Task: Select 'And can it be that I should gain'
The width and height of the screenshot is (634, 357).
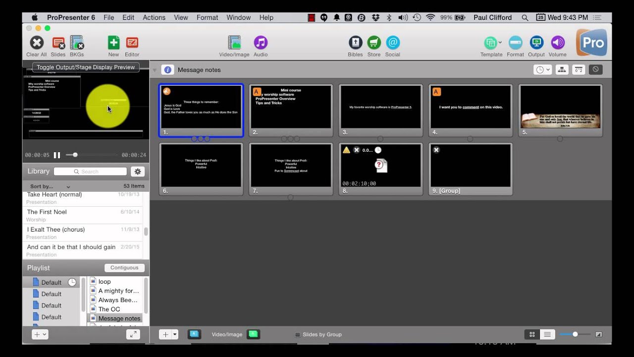Action: pos(83,250)
